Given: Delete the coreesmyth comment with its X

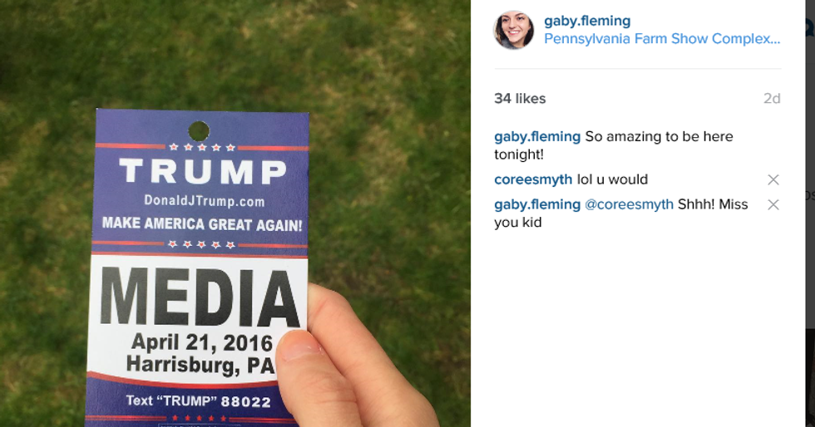Looking at the screenshot, I should pos(773,180).
